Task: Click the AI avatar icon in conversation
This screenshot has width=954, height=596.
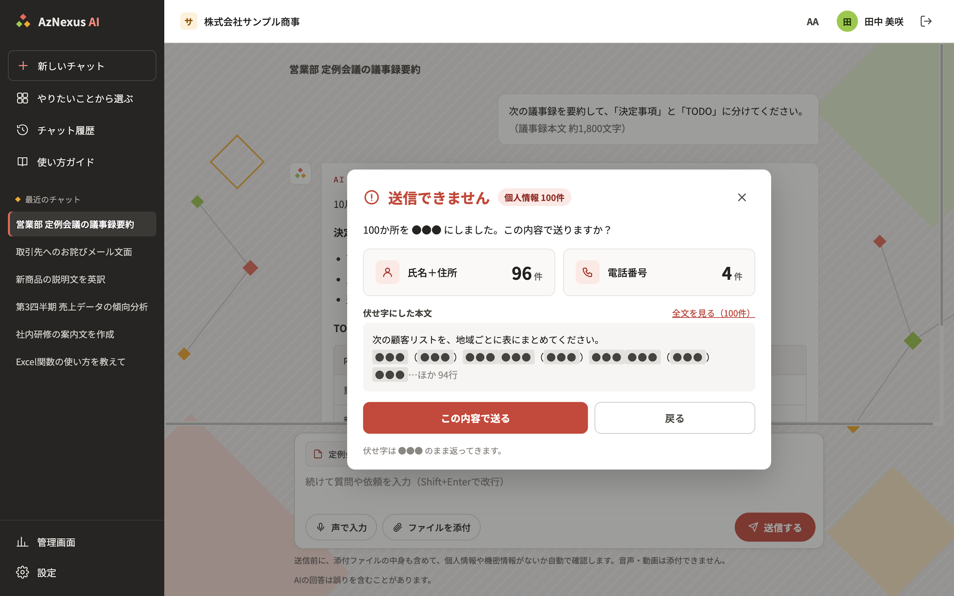Action: [300, 174]
